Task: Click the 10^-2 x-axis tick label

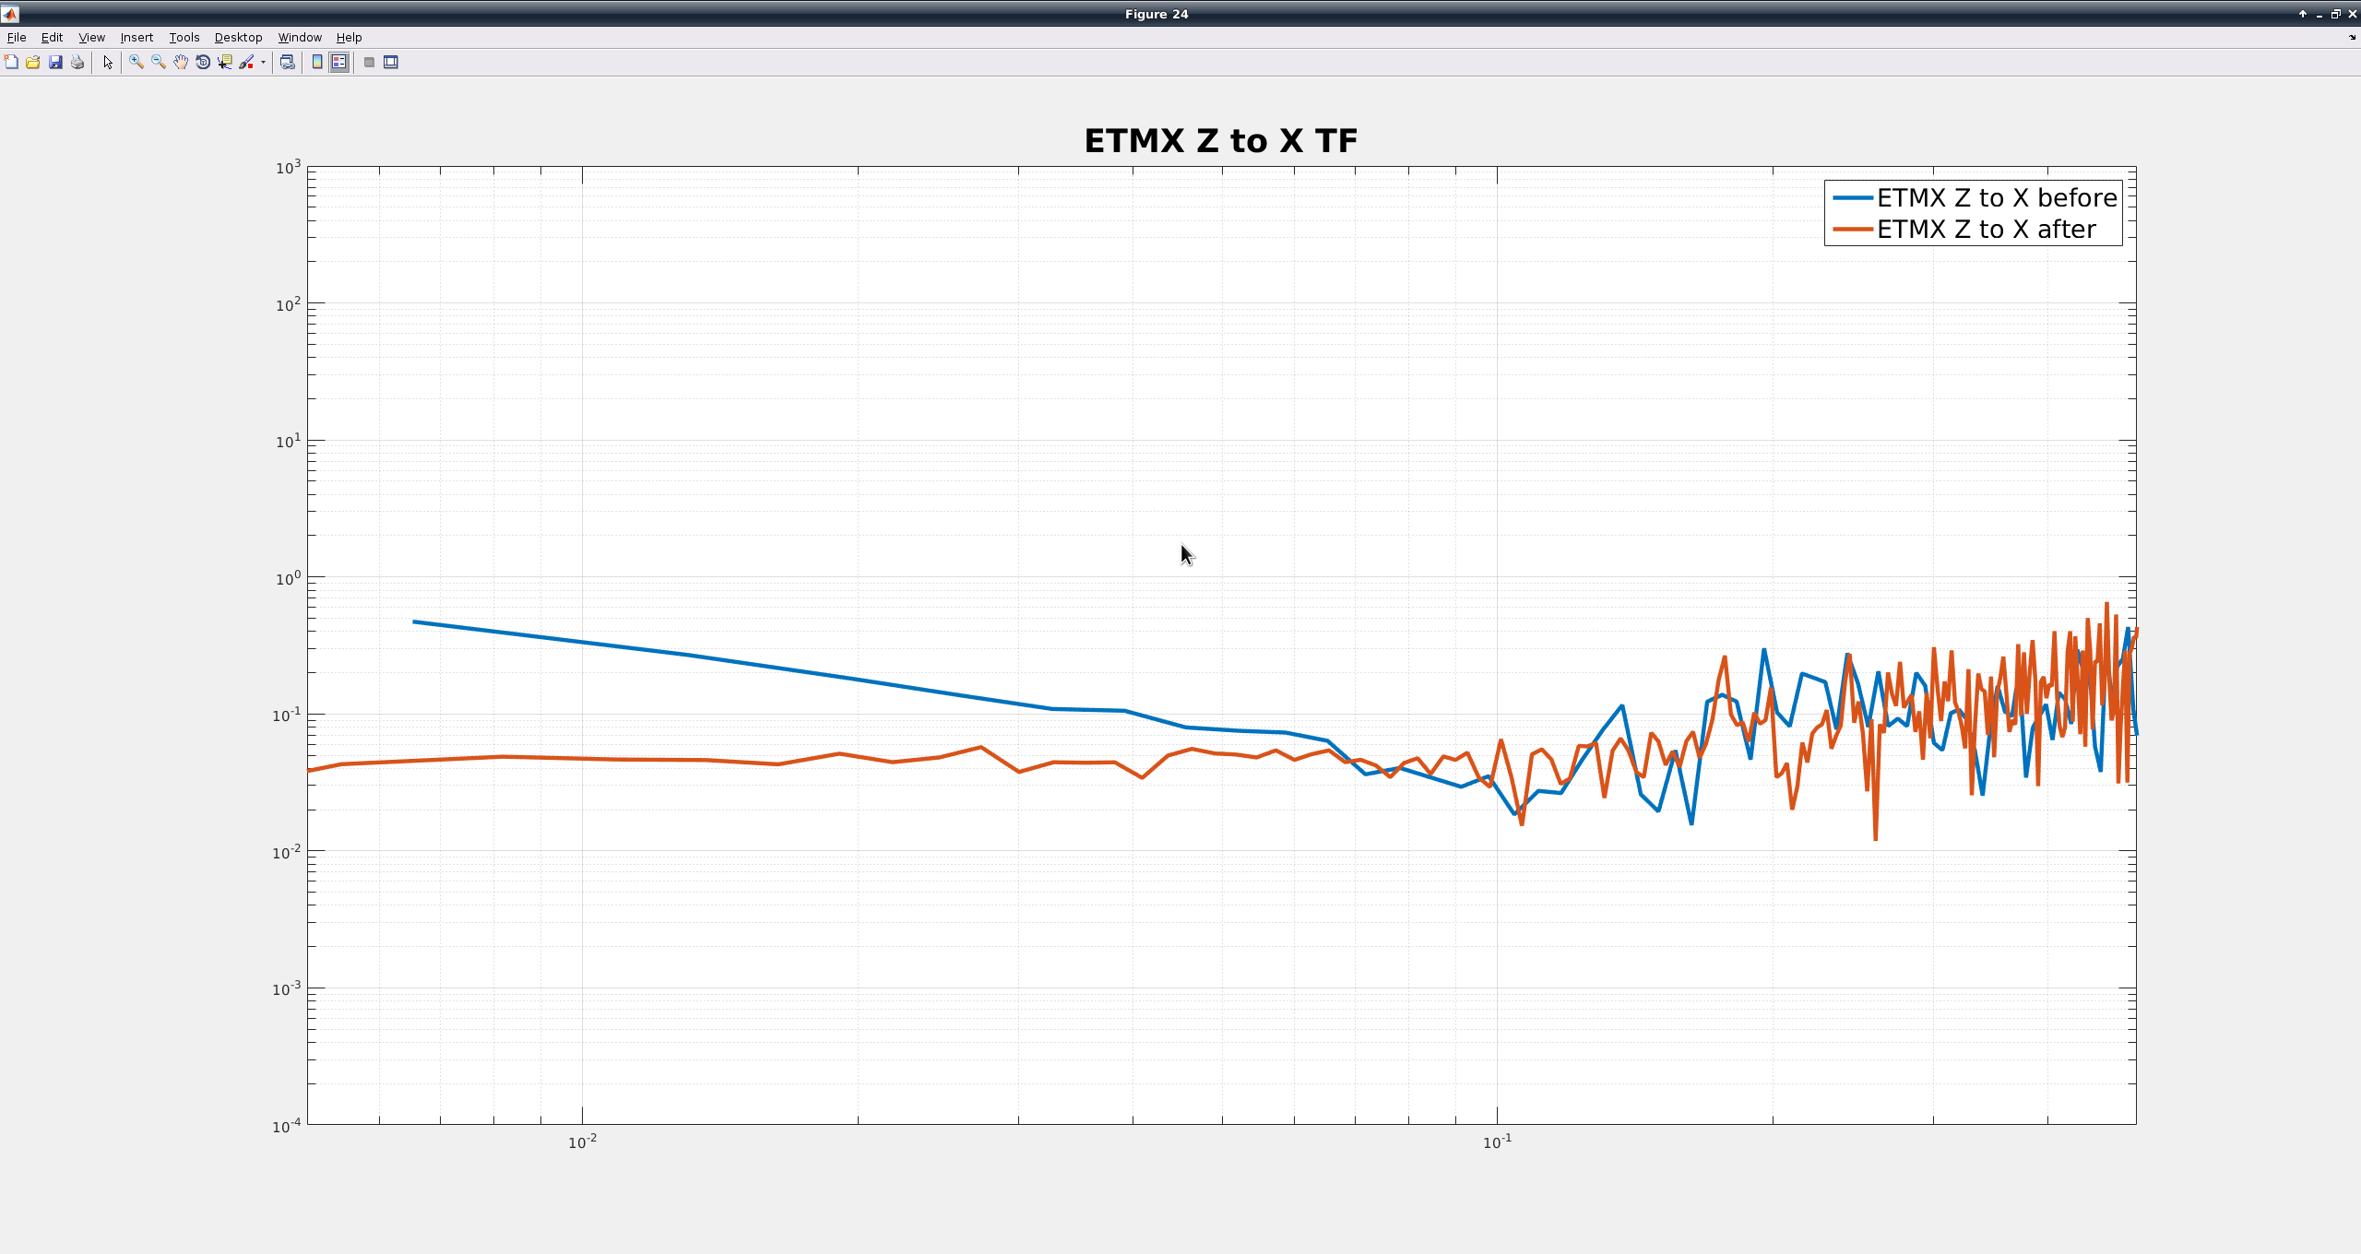Action: tap(582, 1142)
